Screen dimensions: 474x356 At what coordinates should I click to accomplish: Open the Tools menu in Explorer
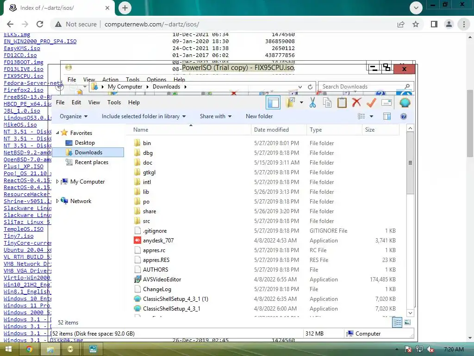[114, 102]
